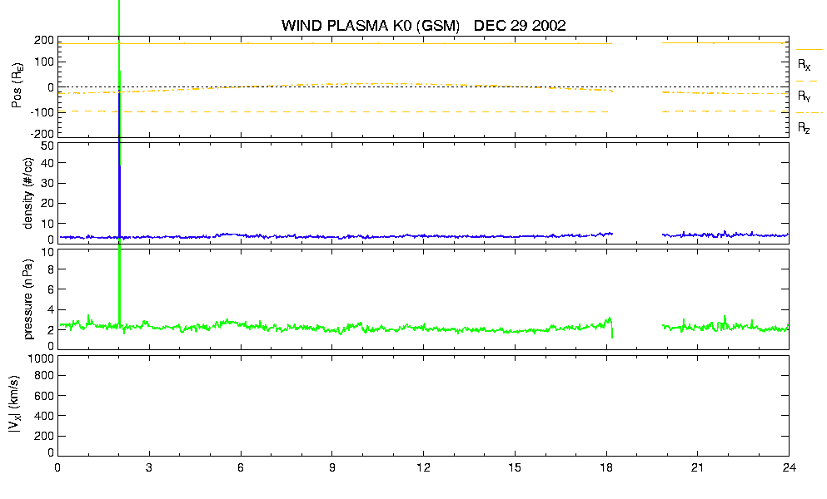The height and width of the screenshot is (499, 827).
Task: Click the plot title WIND PLASMA K0 (GSM)
Action: coord(371,26)
